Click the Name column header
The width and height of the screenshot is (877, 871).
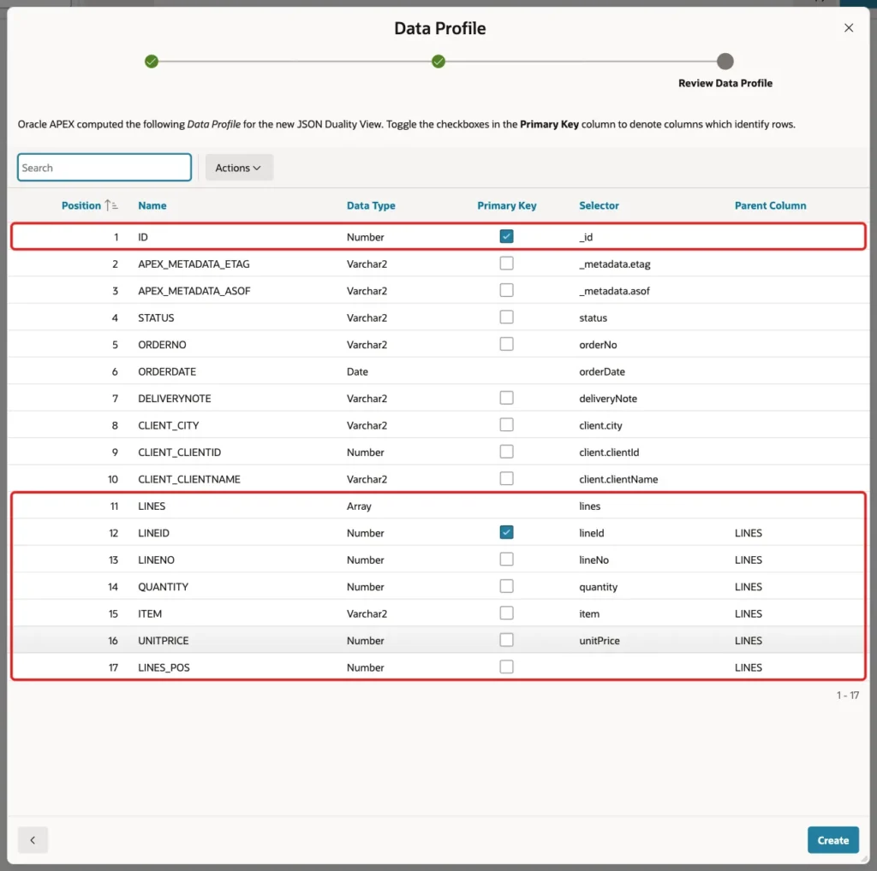coord(152,205)
